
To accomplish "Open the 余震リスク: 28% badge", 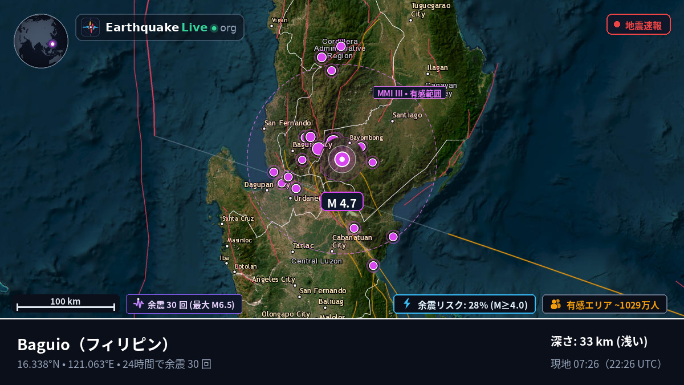I will 465,304.
